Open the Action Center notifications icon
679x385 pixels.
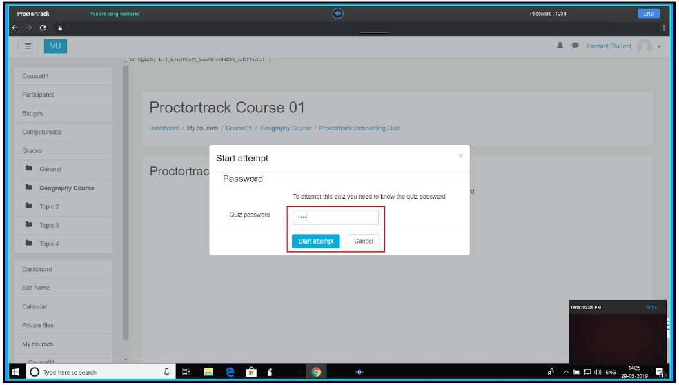click(660, 373)
